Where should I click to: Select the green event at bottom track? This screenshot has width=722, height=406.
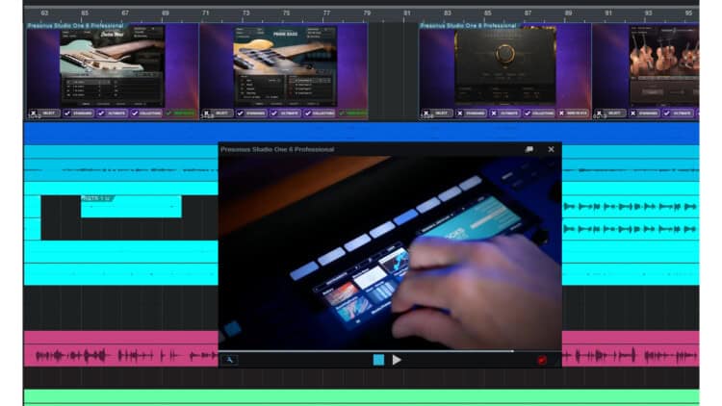coord(361,397)
